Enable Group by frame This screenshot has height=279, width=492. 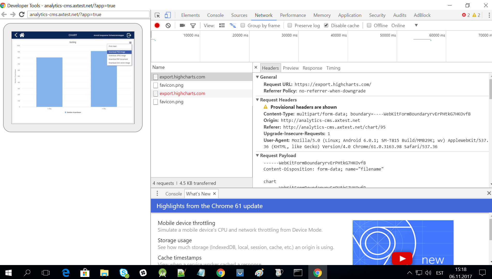tap(243, 25)
